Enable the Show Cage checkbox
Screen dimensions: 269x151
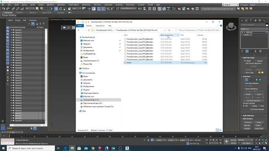(x=245, y=73)
